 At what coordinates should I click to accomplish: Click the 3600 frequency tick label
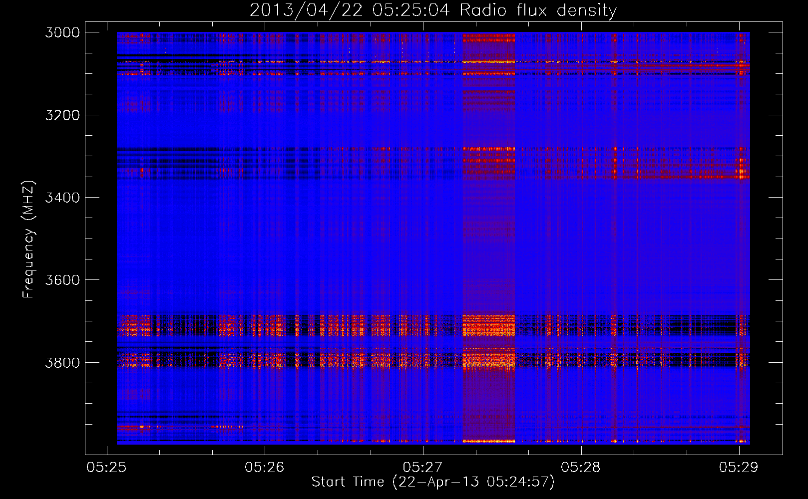click(x=62, y=280)
